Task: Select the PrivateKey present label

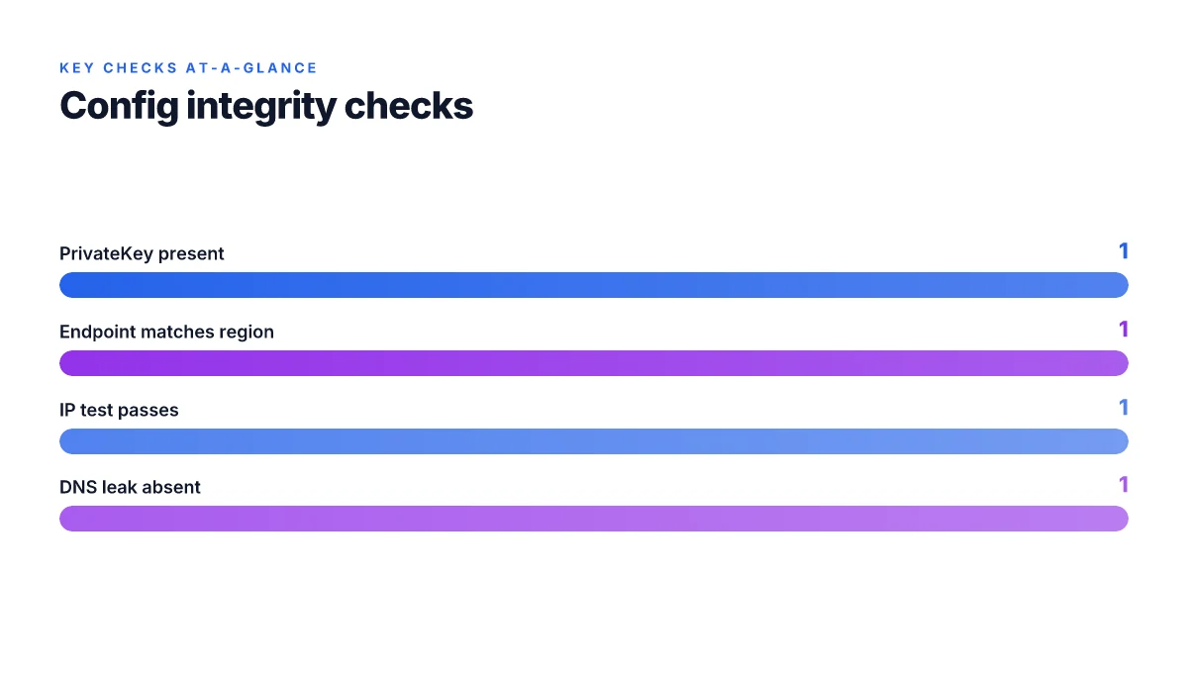Action: 142,253
